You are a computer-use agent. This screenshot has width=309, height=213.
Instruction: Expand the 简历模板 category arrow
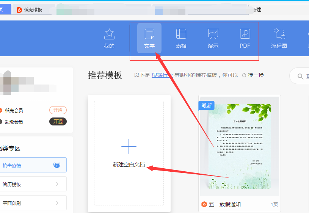pos(57,184)
